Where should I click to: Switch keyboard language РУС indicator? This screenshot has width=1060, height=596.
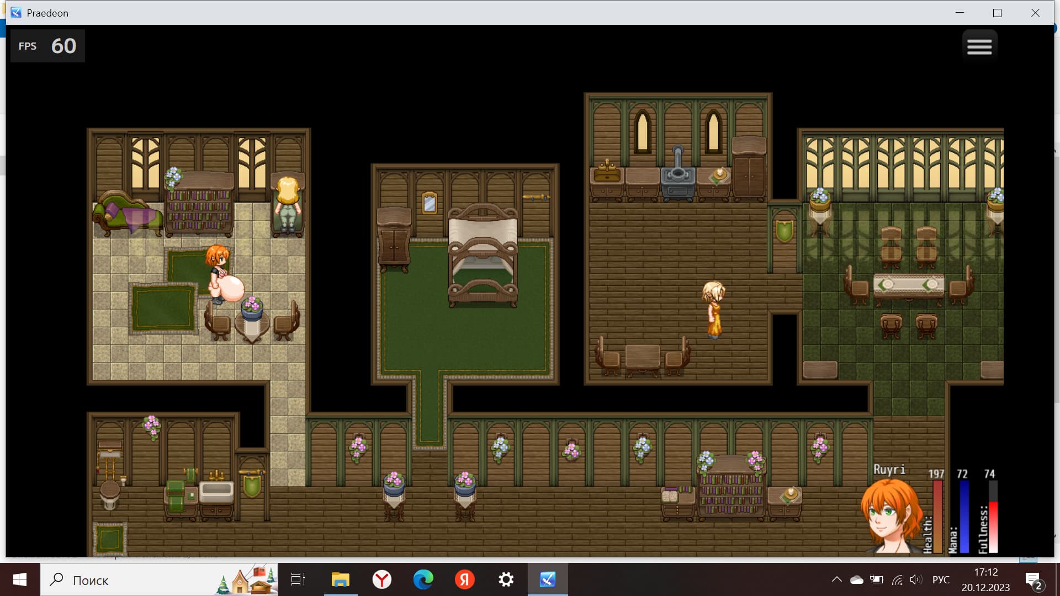(x=941, y=579)
